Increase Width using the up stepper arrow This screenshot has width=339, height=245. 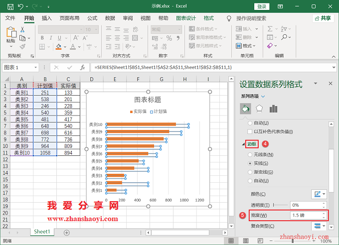click(x=324, y=214)
